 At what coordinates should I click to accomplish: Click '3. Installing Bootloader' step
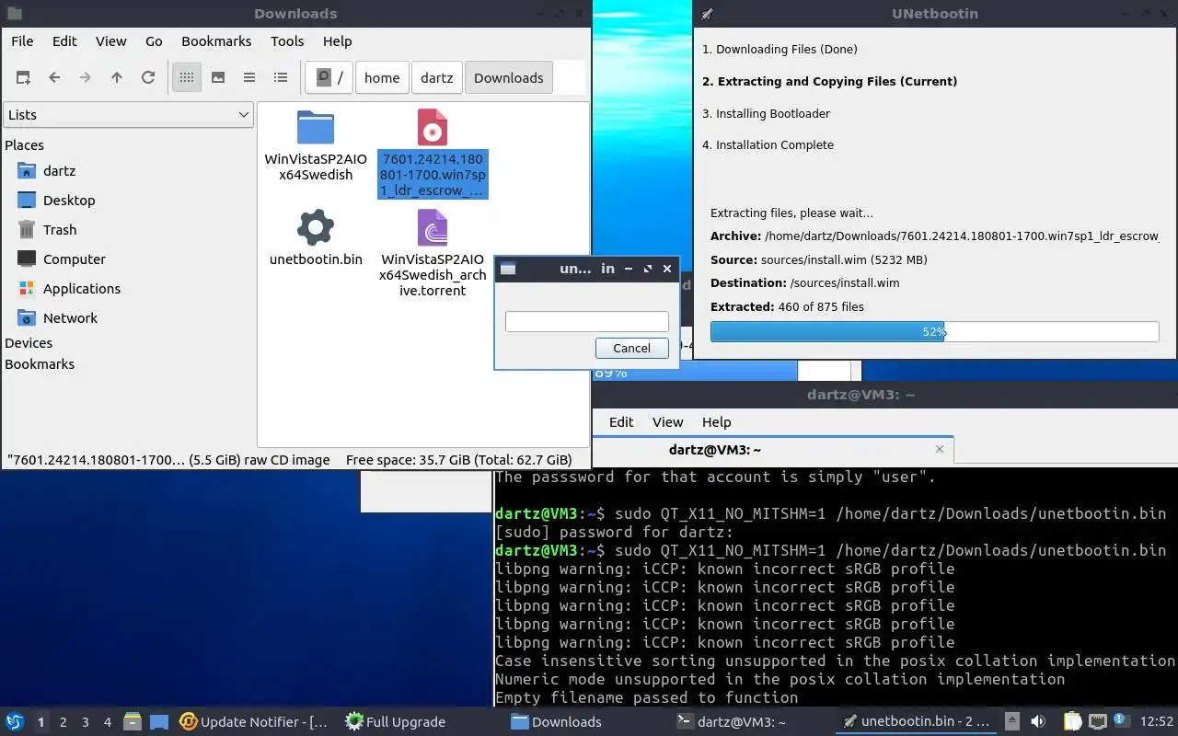[x=766, y=114]
